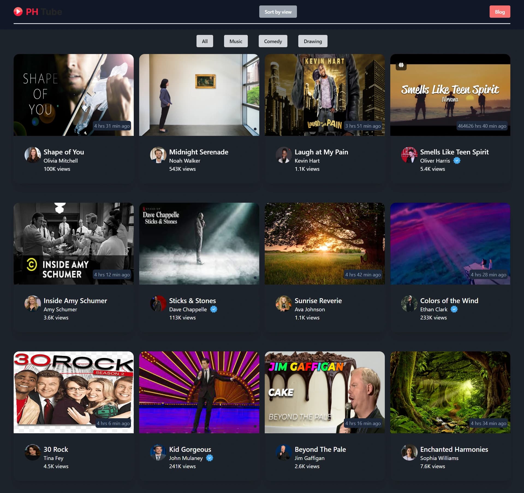Click Dave Chappelle's verified badge
Image resolution: width=524 pixels, height=493 pixels.
[x=214, y=309]
